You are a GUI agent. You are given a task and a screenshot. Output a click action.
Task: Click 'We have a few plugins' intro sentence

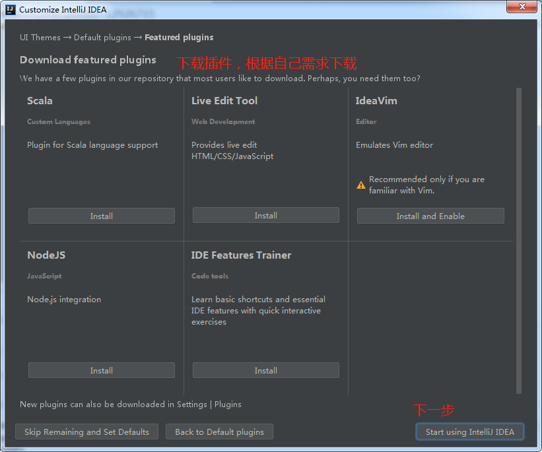(x=220, y=79)
